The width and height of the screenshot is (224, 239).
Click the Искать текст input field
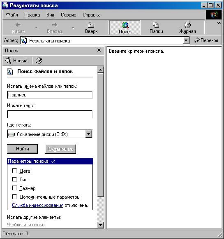tap(50, 114)
